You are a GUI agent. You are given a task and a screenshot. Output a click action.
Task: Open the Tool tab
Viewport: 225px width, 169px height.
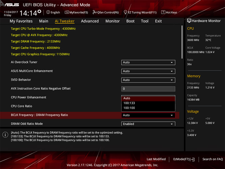(x=145, y=21)
